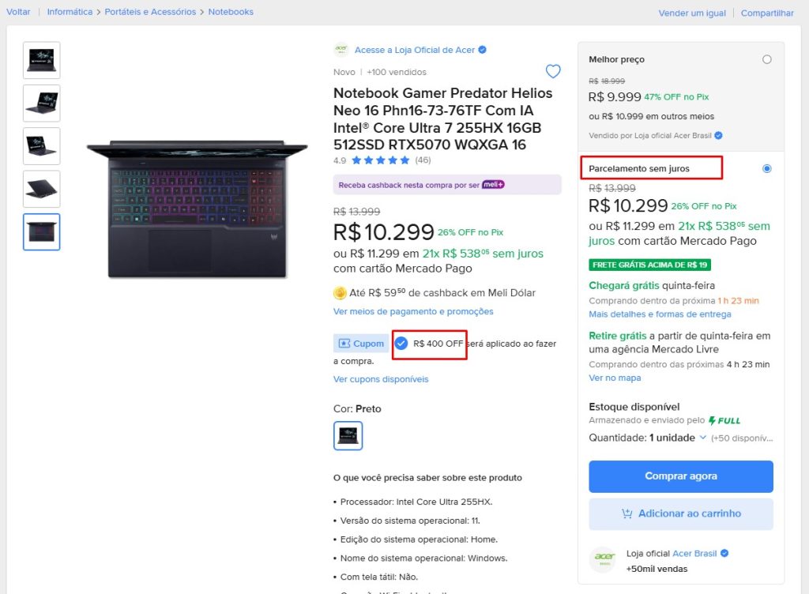Select the Preto color swatch
Image resolution: width=809 pixels, height=594 pixels.
coord(348,435)
